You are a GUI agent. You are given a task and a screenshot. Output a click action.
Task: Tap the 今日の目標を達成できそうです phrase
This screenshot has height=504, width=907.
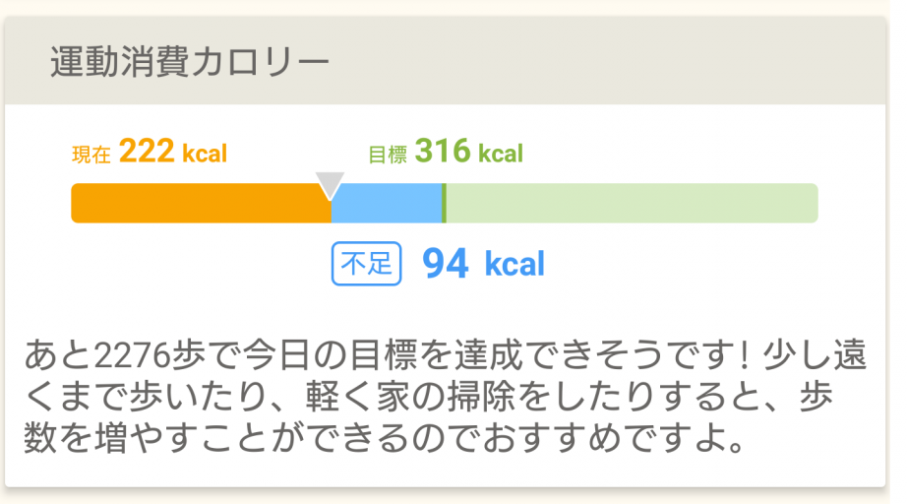[x=454, y=352]
